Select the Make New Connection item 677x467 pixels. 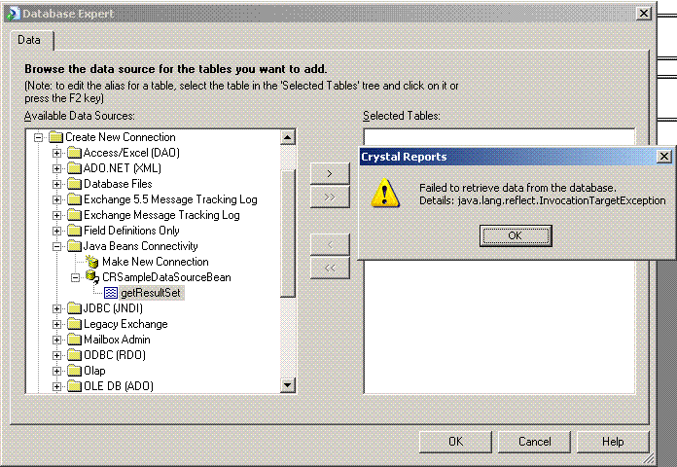156,262
